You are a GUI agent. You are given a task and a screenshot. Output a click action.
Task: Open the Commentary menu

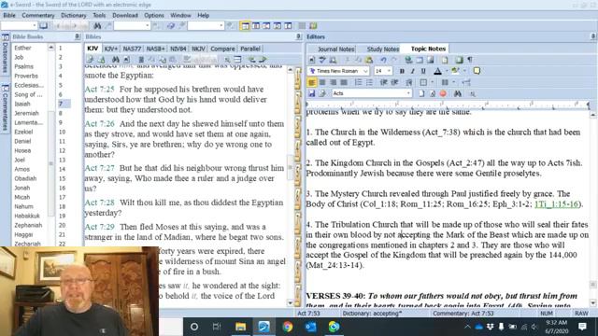[38, 15]
